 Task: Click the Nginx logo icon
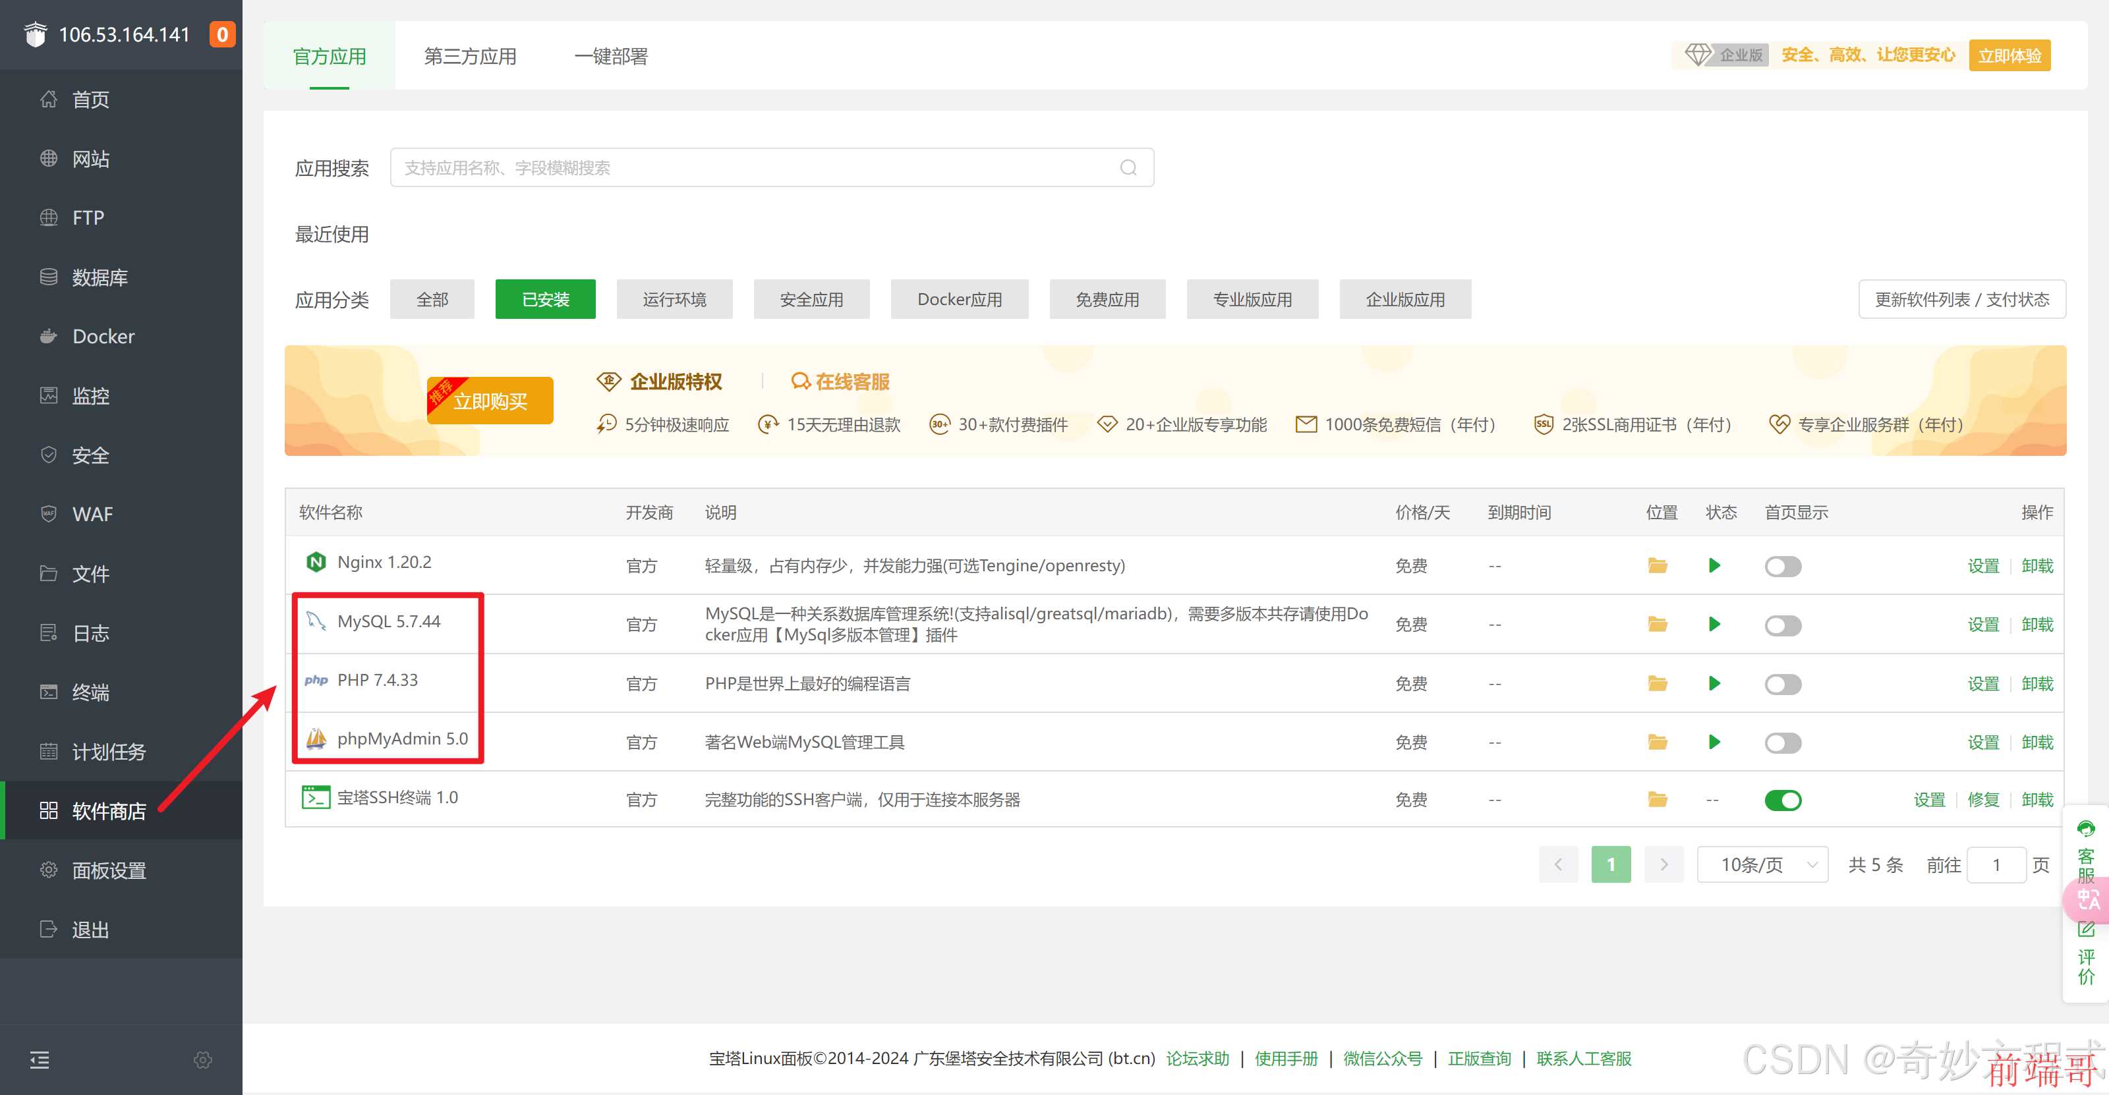coord(316,562)
